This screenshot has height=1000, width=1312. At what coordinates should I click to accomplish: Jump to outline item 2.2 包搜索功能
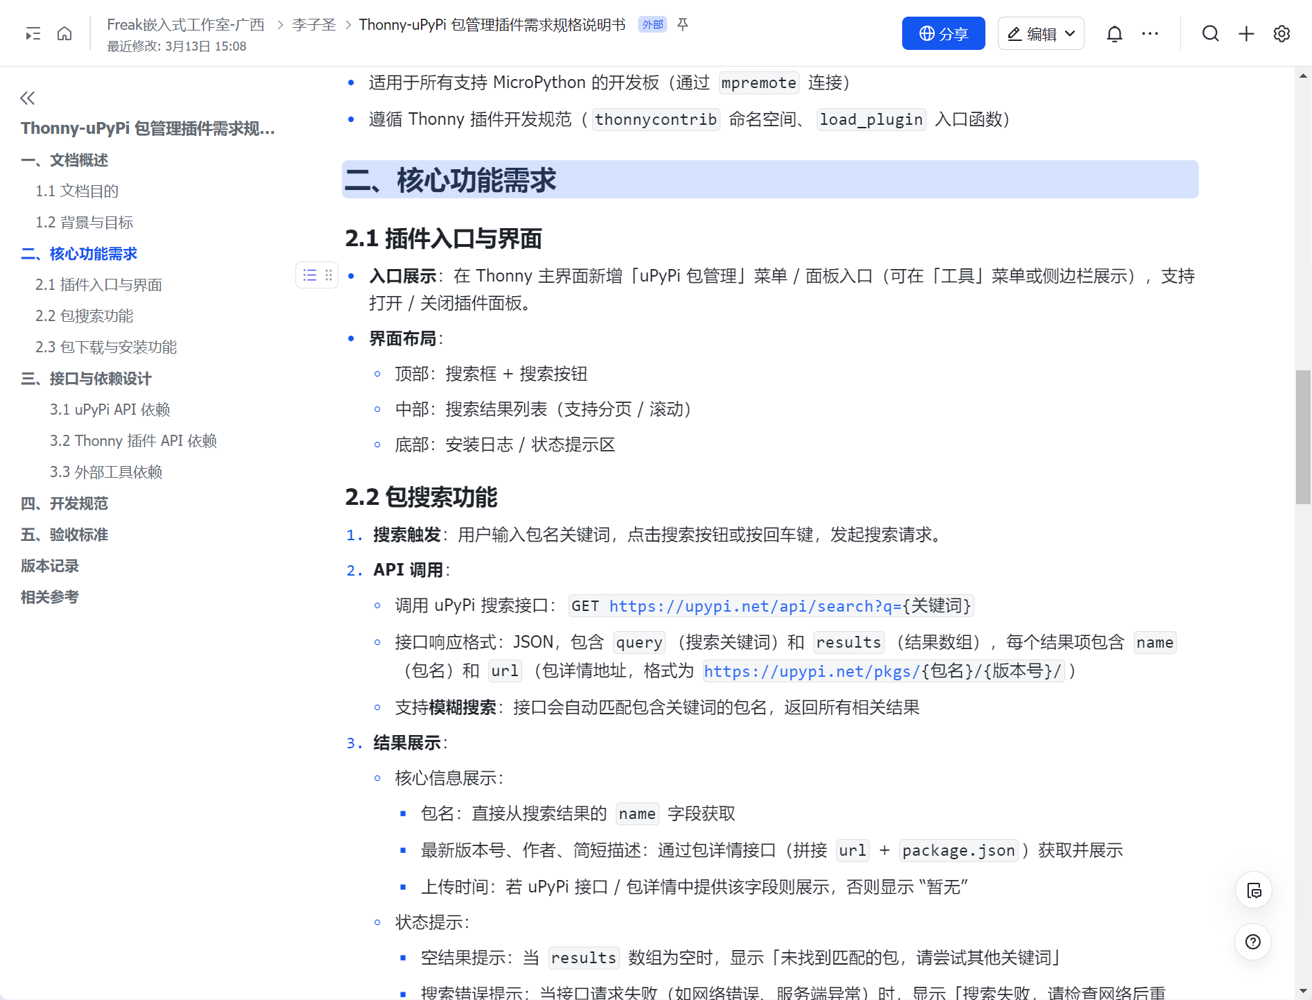click(x=84, y=316)
